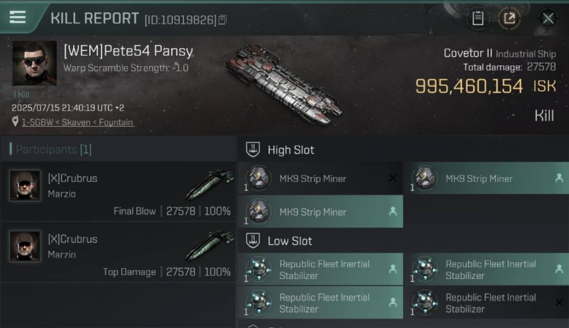This screenshot has width=569, height=328.
Task: View Pete54 Pansy's portrait
Action: (35, 63)
